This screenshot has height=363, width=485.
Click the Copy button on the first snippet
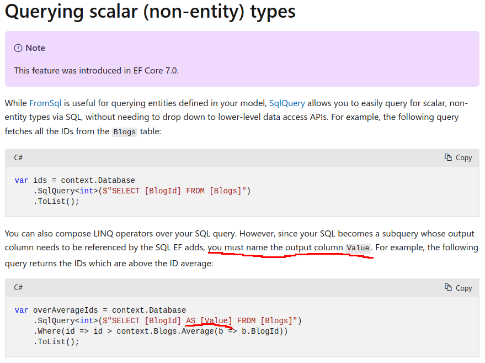(458, 157)
